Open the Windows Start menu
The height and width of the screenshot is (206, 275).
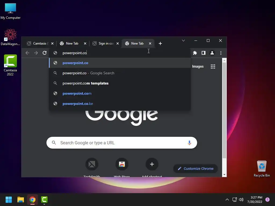(9, 200)
